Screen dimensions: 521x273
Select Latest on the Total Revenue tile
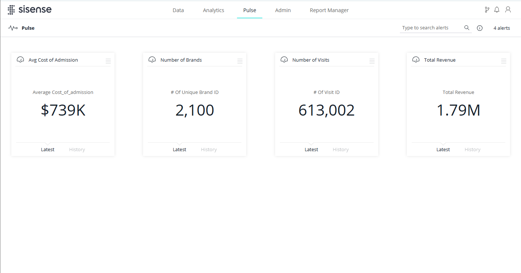point(443,150)
